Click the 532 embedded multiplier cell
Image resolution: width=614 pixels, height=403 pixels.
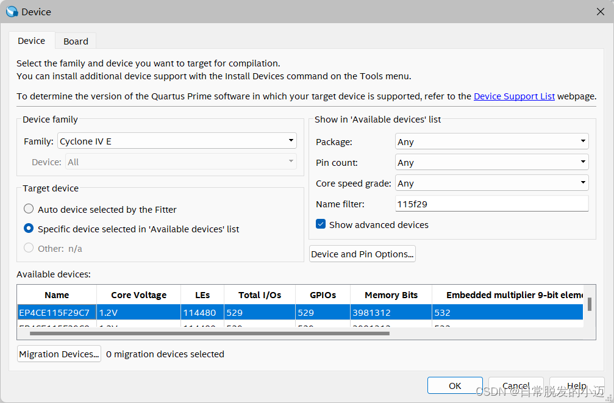pos(508,313)
